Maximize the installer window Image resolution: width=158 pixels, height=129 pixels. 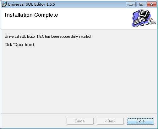(141, 4)
